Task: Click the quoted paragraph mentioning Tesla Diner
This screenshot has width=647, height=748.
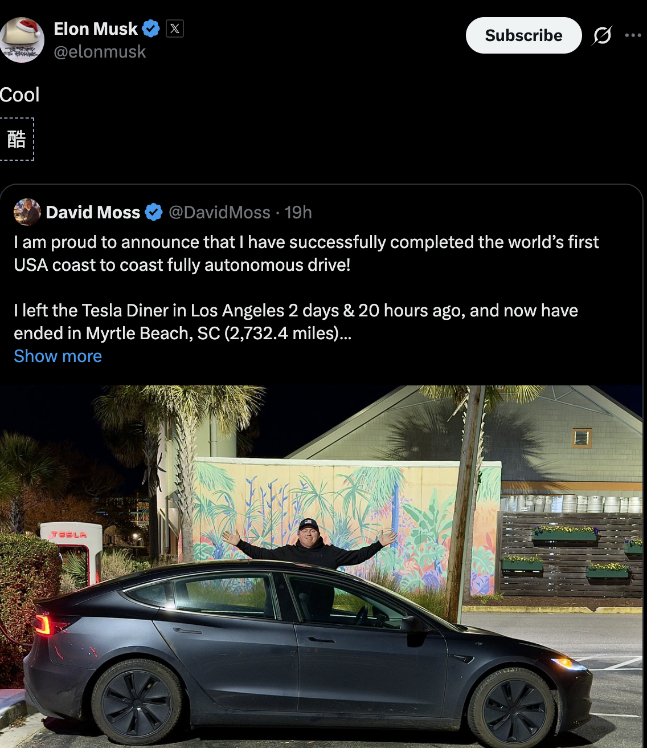Action: tap(296, 322)
